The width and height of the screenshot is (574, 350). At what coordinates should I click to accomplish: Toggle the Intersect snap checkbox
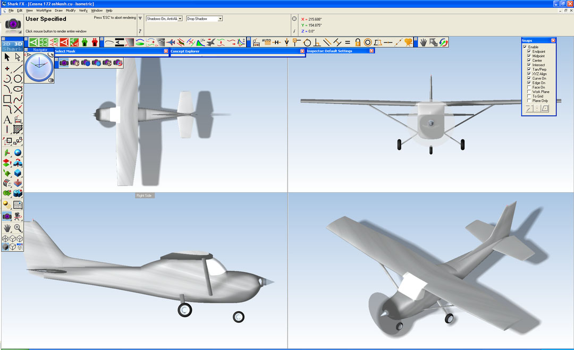(529, 65)
